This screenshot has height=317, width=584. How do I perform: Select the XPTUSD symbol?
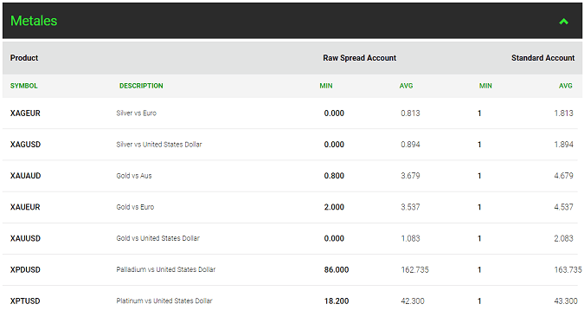(x=25, y=301)
